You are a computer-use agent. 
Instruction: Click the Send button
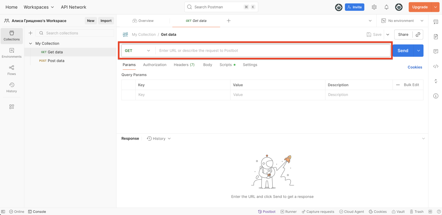[x=403, y=51]
